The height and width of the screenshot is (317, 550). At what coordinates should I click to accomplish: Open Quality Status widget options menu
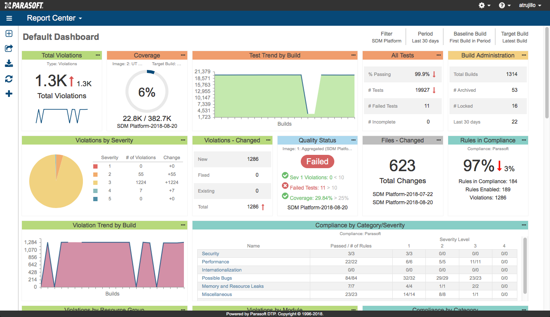354,140
